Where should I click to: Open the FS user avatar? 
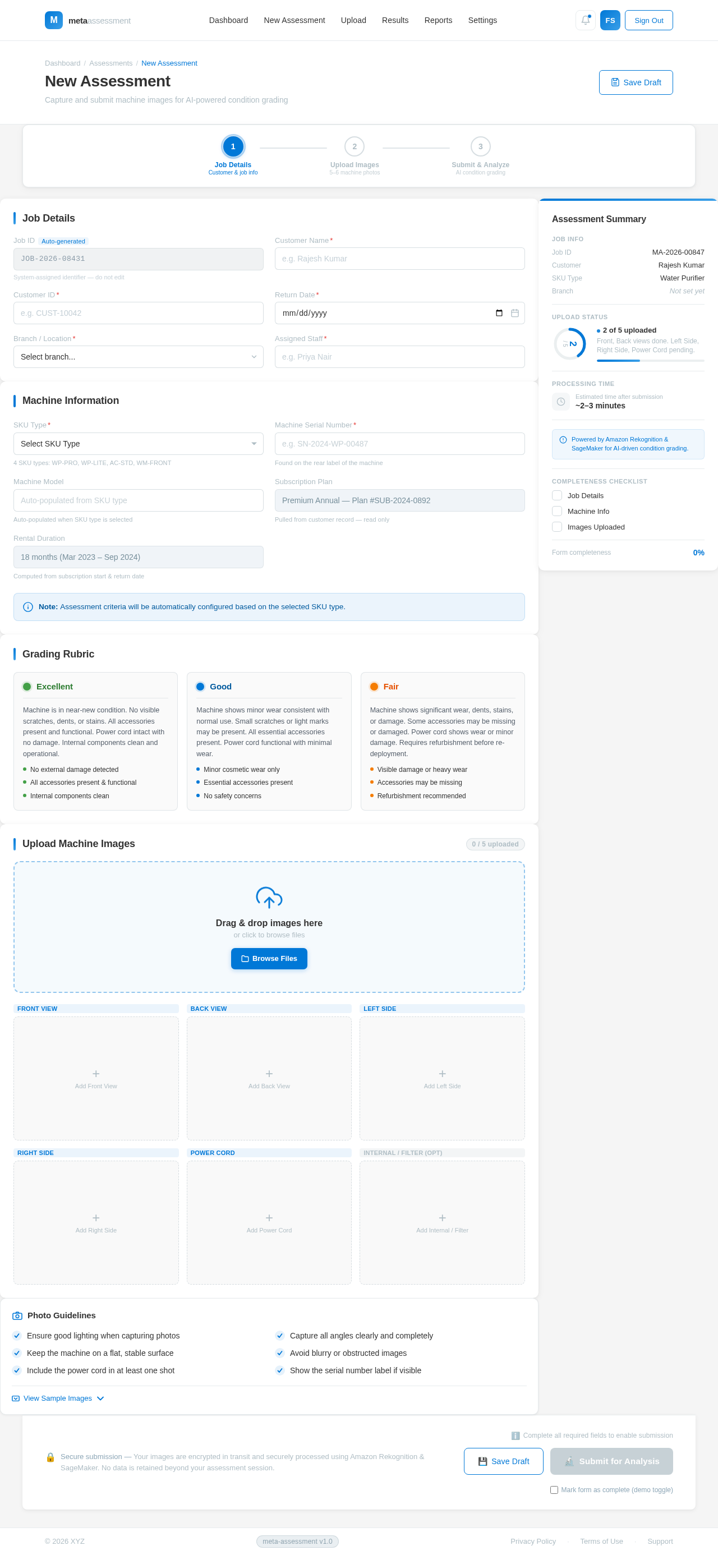pyautogui.click(x=610, y=20)
